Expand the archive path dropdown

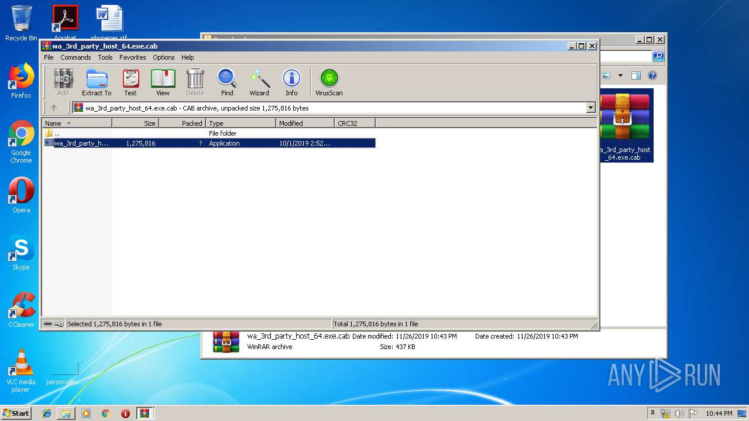tap(590, 108)
